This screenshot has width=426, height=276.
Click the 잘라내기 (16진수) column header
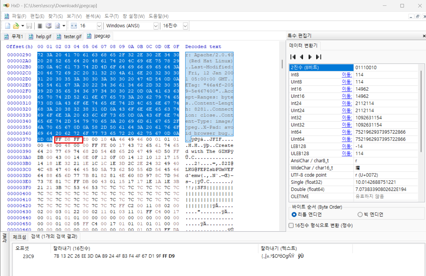[154, 248]
